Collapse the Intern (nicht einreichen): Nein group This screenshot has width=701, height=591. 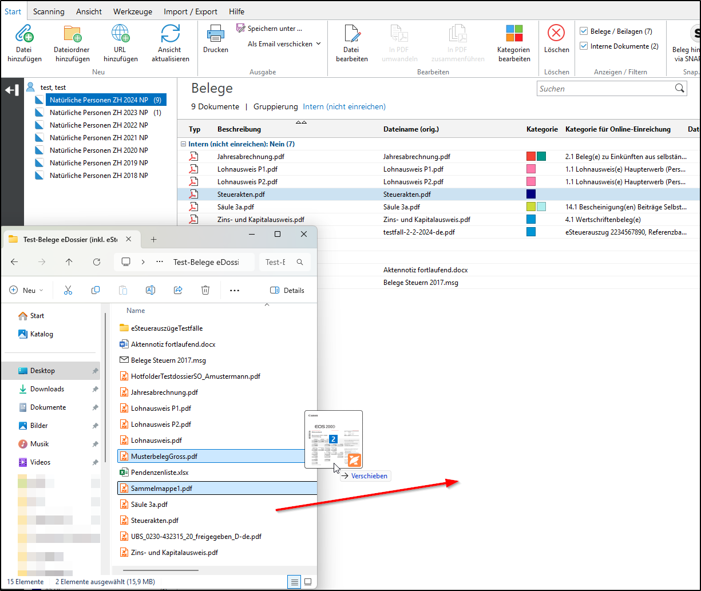coord(183,144)
